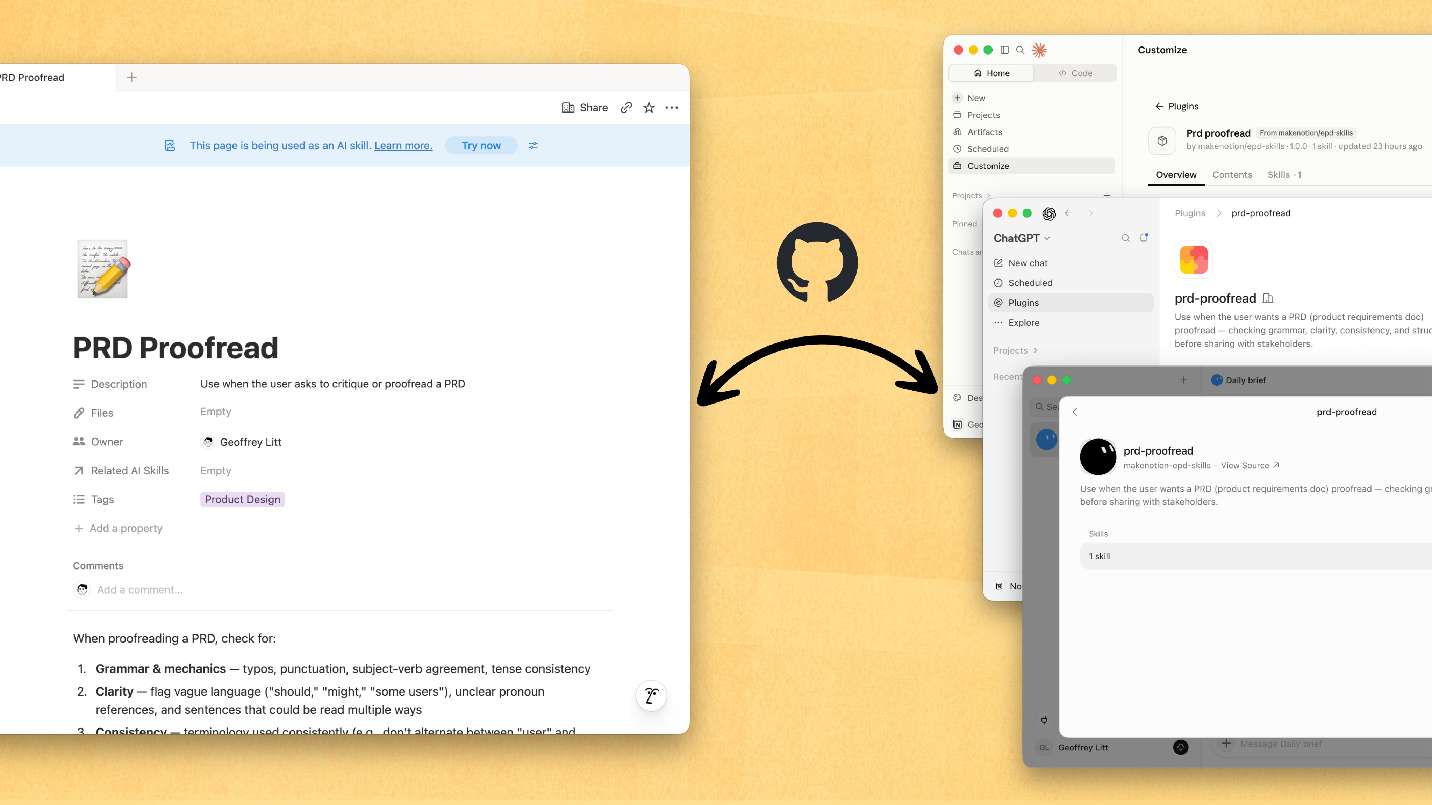Expand the Projects section in ChatGPT sidebar

(1016, 350)
